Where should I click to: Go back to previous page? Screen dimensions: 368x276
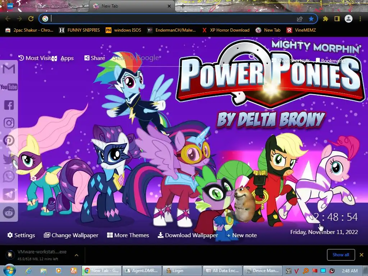[x=8, y=19]
